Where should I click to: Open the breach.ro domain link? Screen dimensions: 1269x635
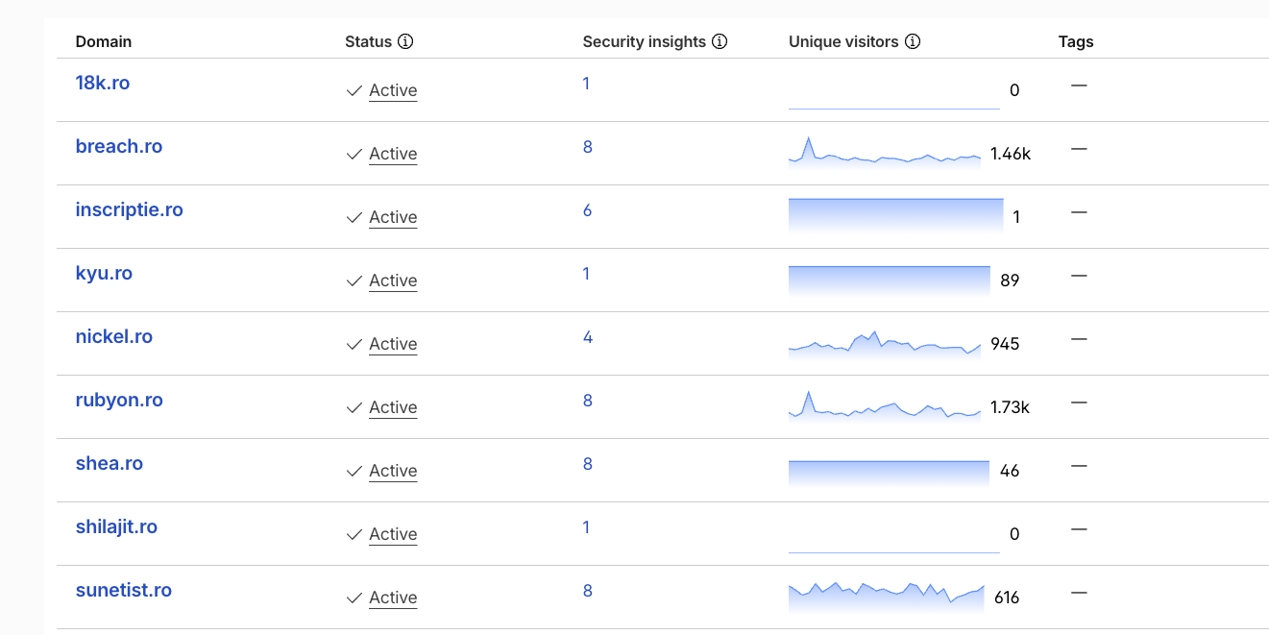(119, 146)
